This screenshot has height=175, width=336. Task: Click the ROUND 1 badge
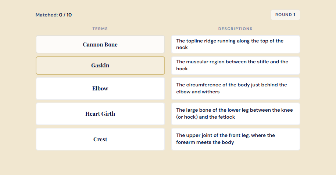coord(285,15)
